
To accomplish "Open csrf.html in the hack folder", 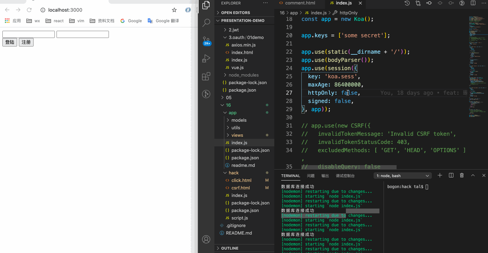I will pyautogui.click(x=245, y=188).
